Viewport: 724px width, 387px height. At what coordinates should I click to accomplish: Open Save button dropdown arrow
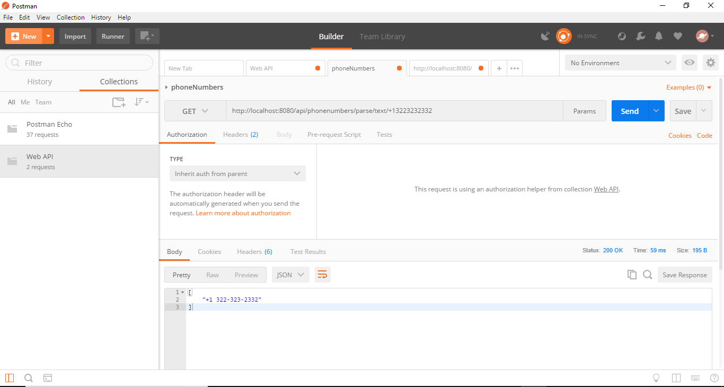704,111
